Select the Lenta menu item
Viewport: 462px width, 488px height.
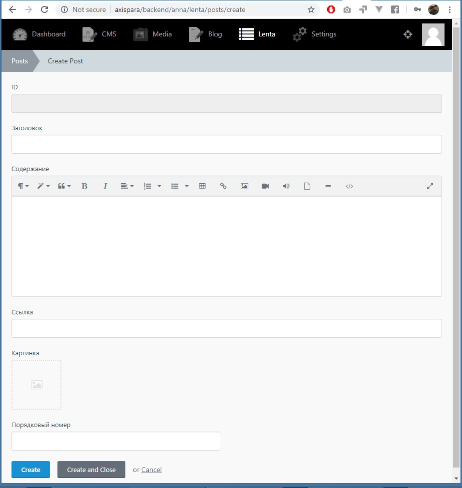click(x=257, y=34)
